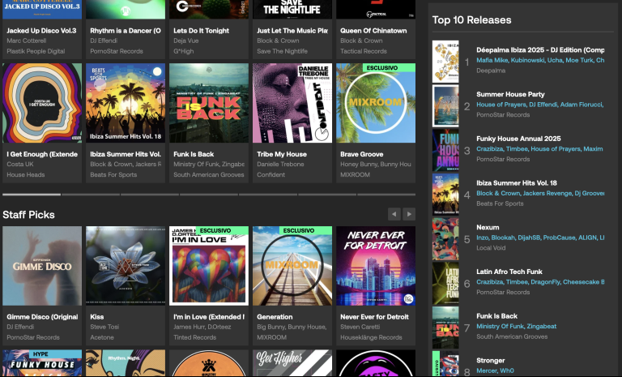Image resolution: width=622 pixels, height=377 pixels.
Task: Open Déepalma Ibiza 2025 top release title
Action: pyautogui.click(x=540, y=50)
